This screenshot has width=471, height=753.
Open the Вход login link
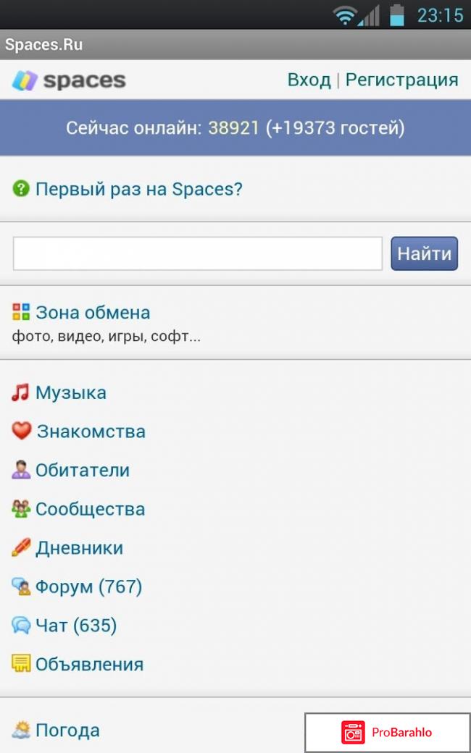point(309,80)
